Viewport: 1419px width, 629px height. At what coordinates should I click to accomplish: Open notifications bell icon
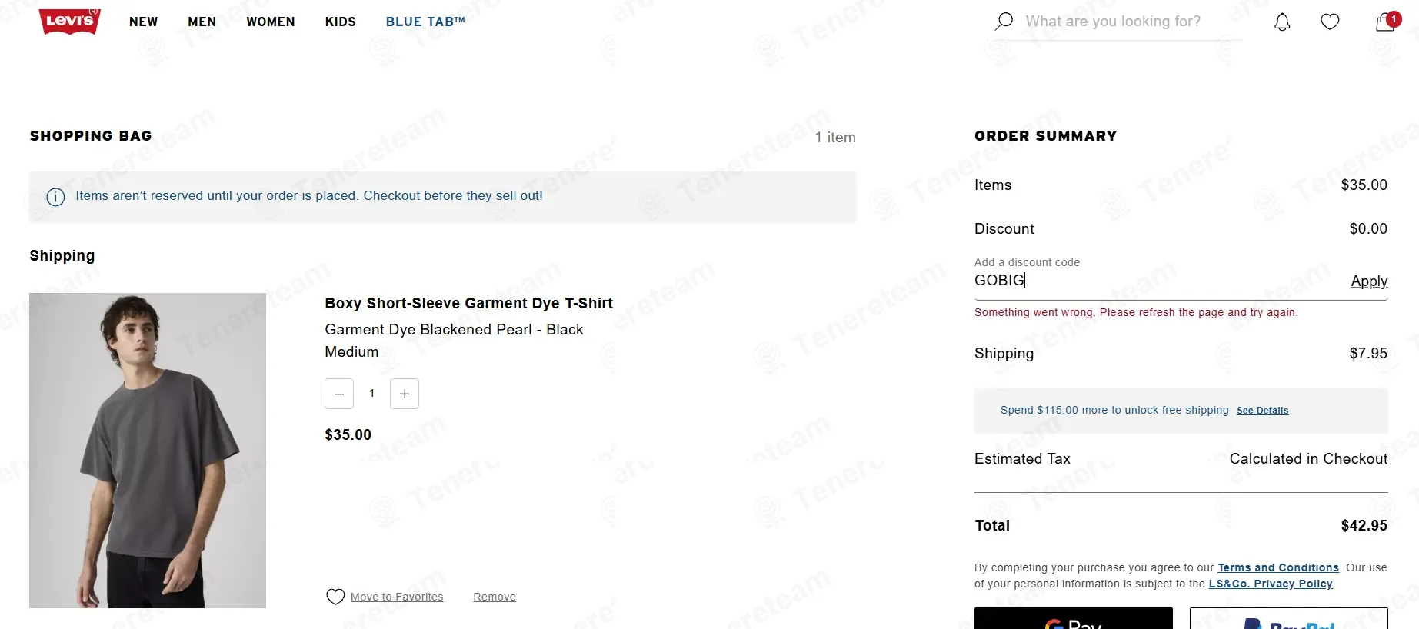(x=1282, y=22)
